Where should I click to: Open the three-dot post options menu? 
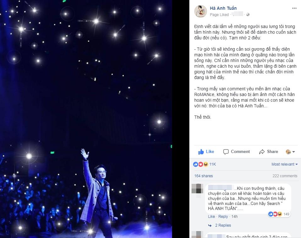[294, 8]
